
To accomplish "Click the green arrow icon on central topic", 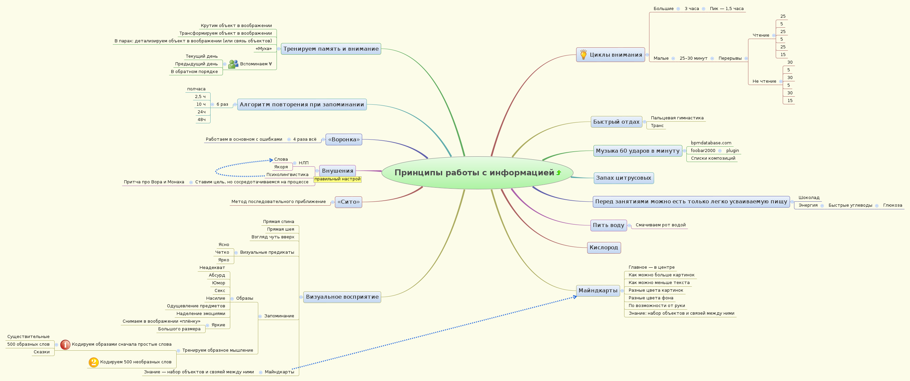I will coord(558,173).
